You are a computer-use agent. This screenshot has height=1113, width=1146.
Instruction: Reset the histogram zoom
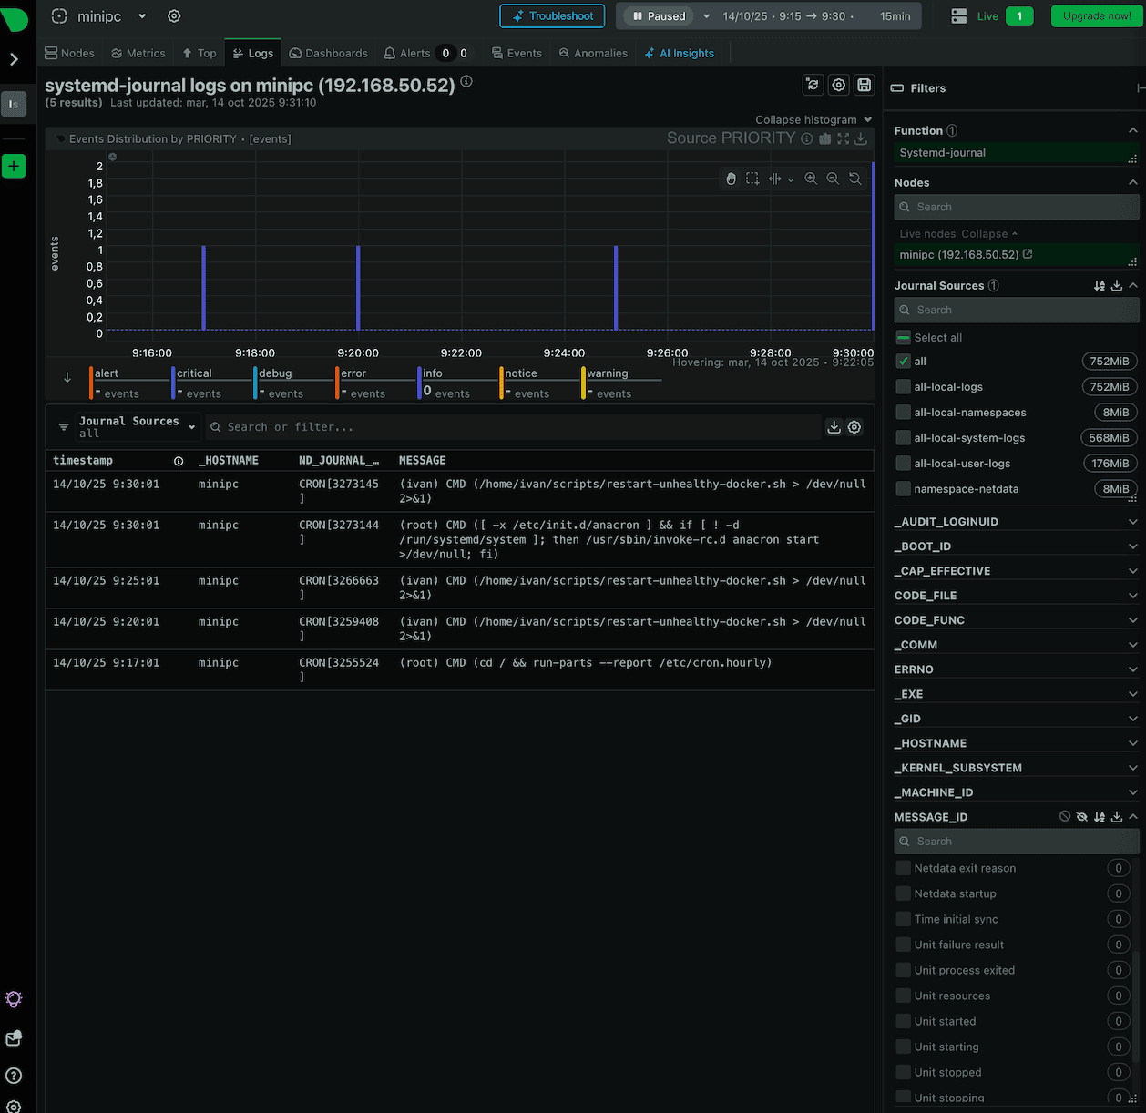pos(854,179)
